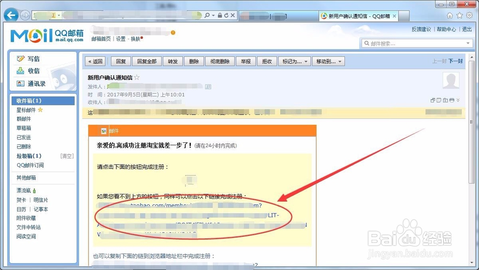
Task: Print the email with the printer icon
Action: pyautogui.click(x=452, y=100)
